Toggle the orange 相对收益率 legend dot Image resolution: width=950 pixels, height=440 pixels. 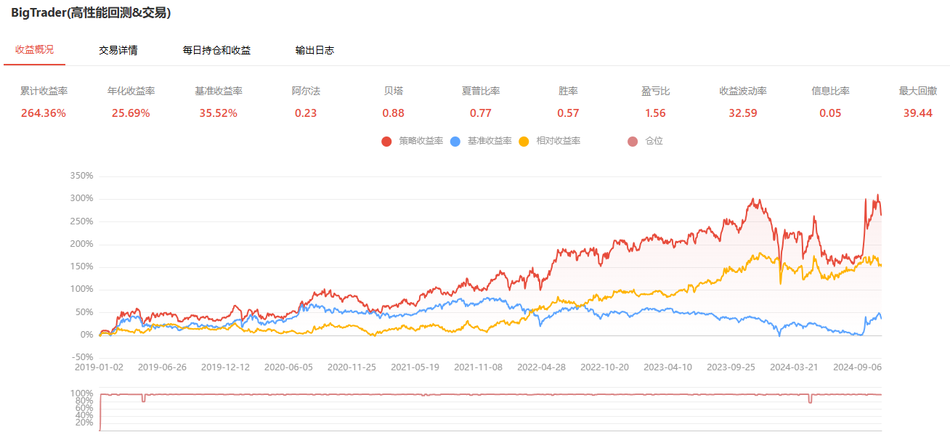click(524, 142)
